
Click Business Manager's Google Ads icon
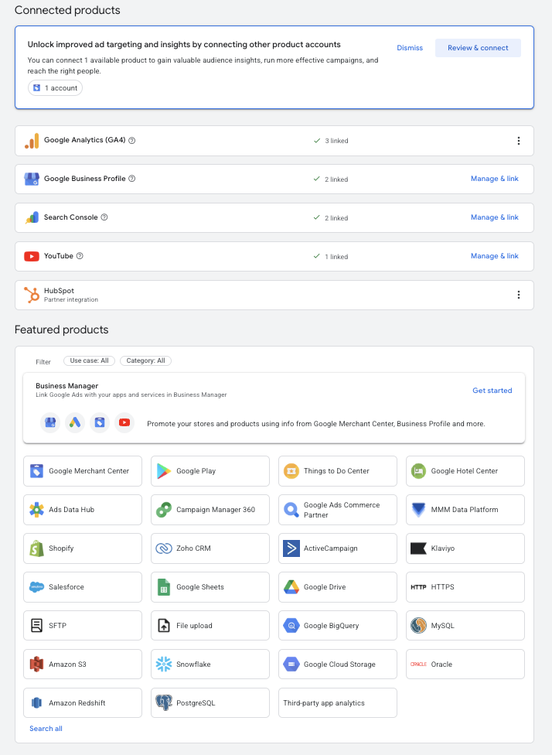click(x=74, y=423)
